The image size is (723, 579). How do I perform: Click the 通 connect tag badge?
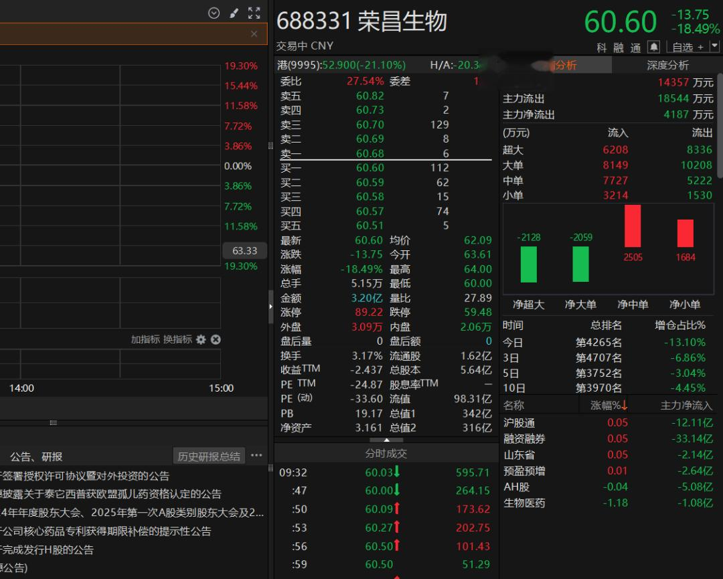point(635,48)
